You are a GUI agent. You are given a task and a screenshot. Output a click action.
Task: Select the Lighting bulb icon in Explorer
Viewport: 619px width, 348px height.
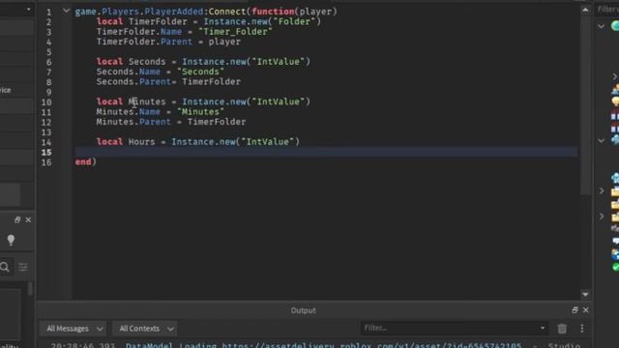click(x=615, y=101)
